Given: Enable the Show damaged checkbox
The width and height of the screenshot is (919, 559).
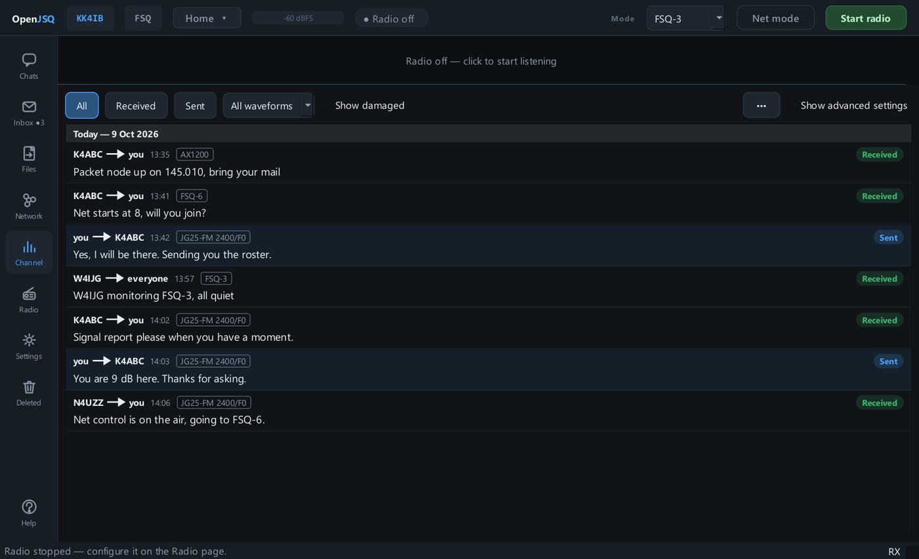Looking at the screenshot, I should coord(326,105).
